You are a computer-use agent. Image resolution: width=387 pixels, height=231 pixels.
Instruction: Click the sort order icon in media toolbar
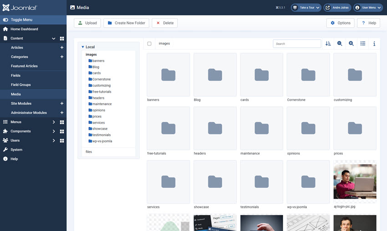click(x=328, y=44)
